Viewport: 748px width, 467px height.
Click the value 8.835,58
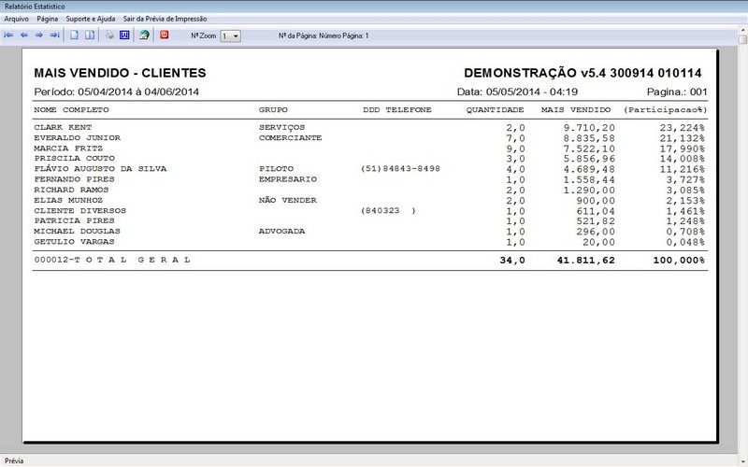click(x=589, y=138)
